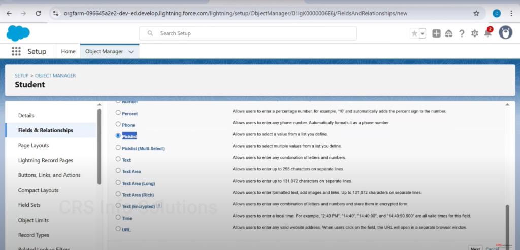Click the Next button
This screenshot has height=250, width=520.
475,248
